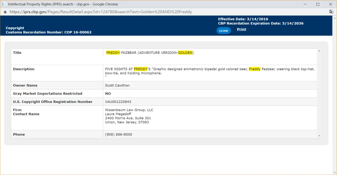The height and width of the screenshot is (175, 337).
Task: Open the translate page icon
Action: 331,12
